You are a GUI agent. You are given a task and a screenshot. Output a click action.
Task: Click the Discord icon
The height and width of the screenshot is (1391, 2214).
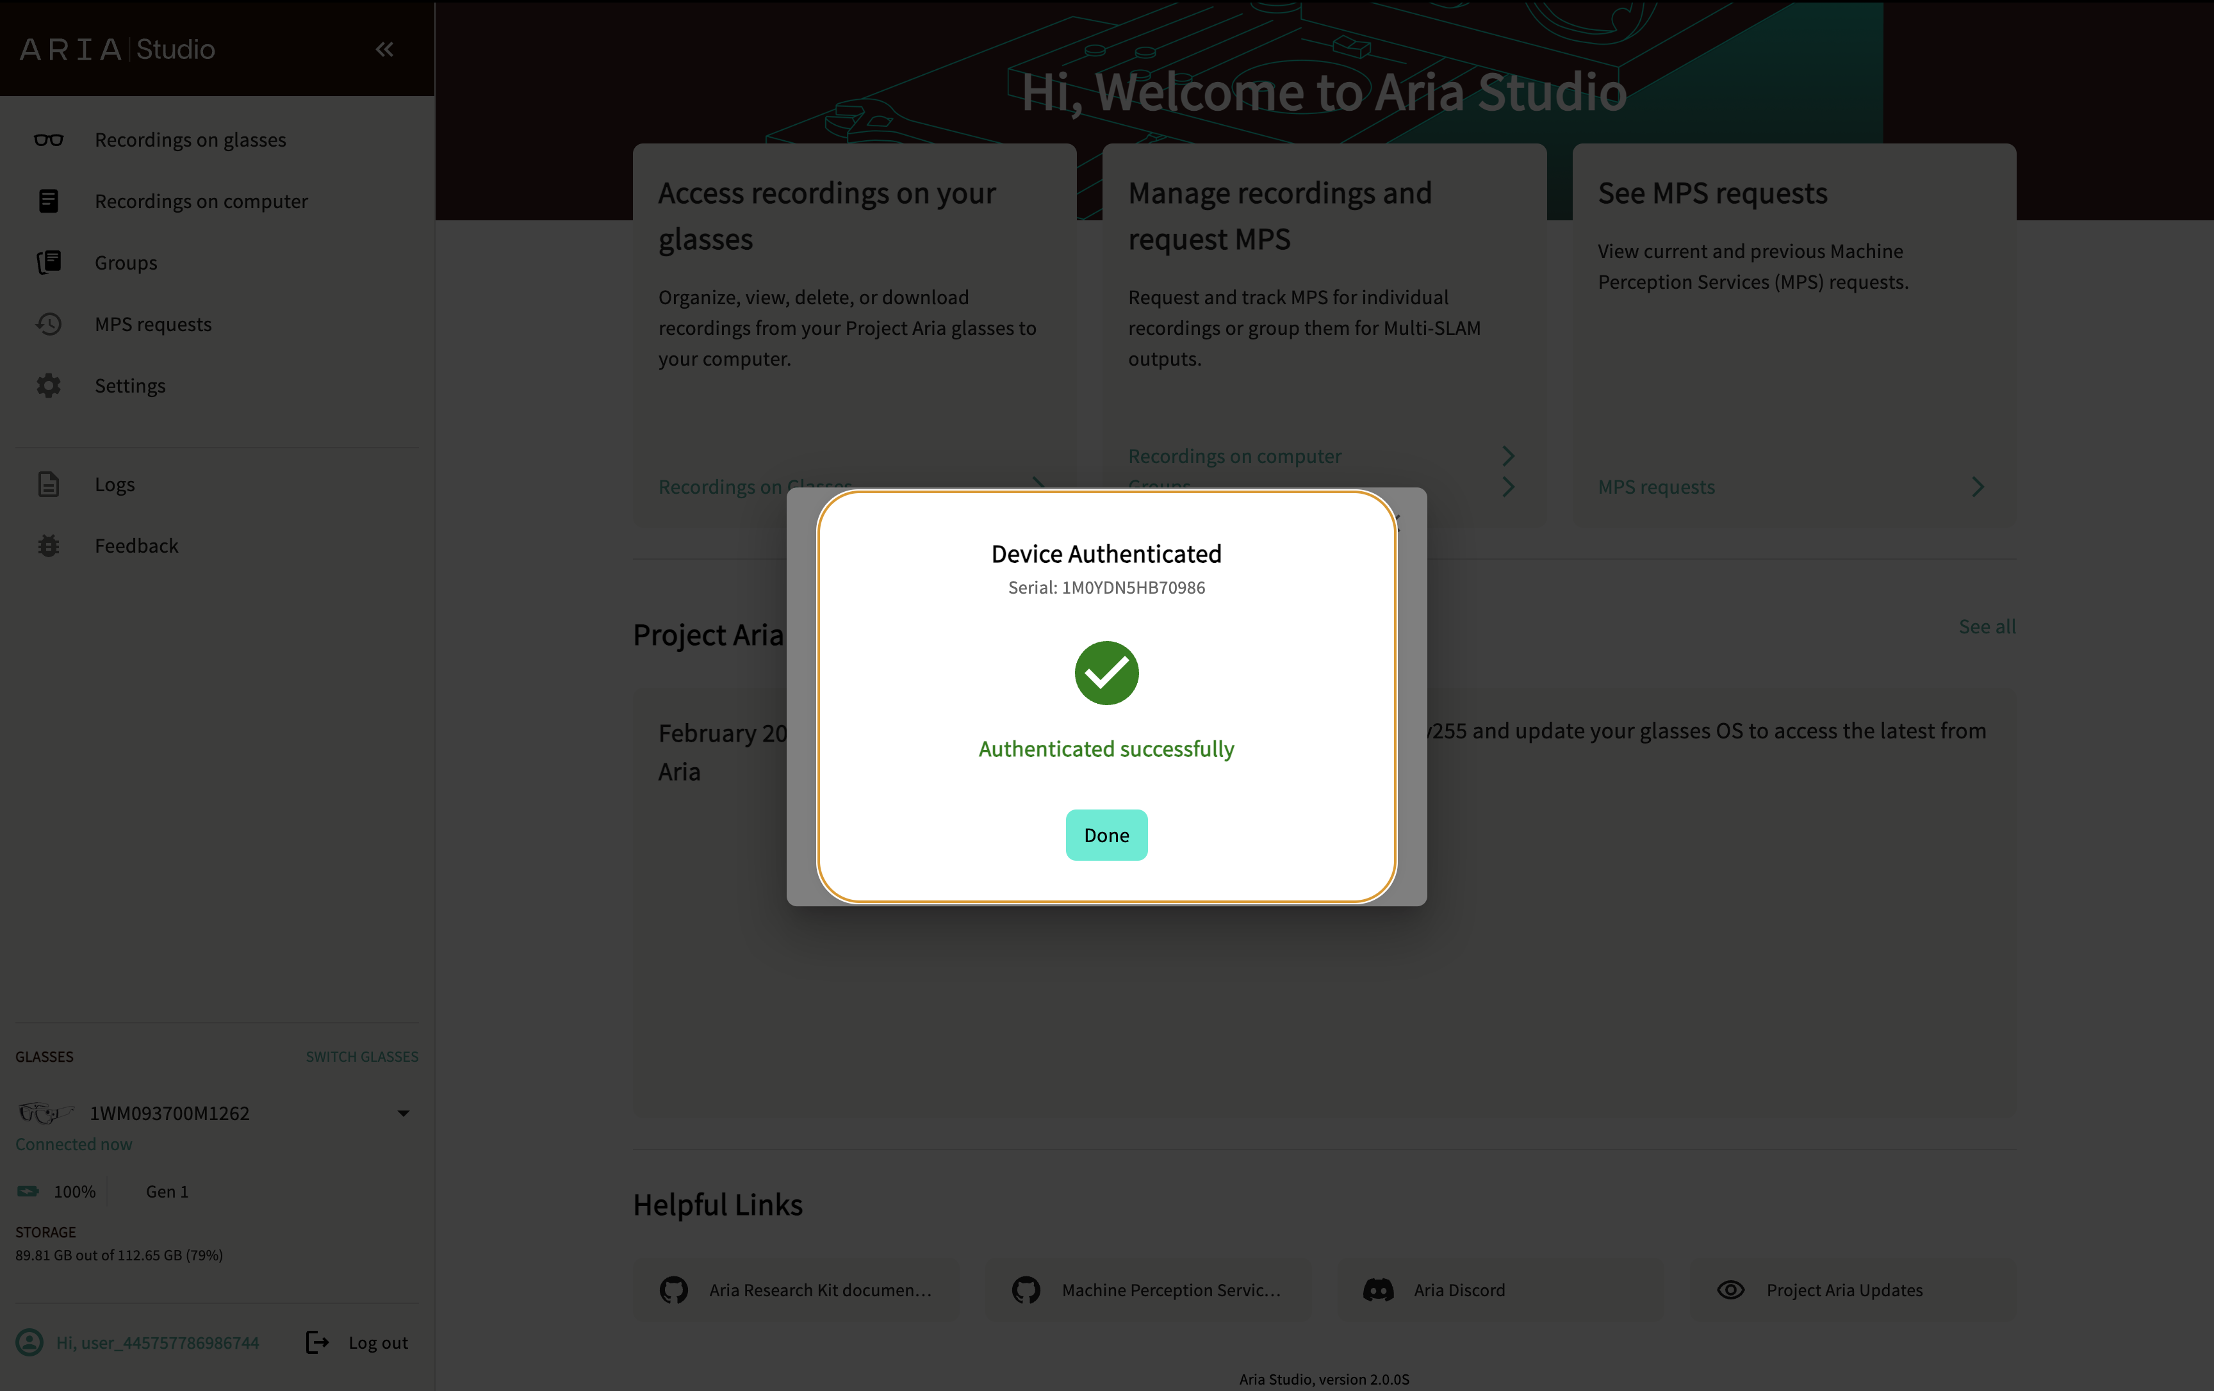tap(1378, 1290)
